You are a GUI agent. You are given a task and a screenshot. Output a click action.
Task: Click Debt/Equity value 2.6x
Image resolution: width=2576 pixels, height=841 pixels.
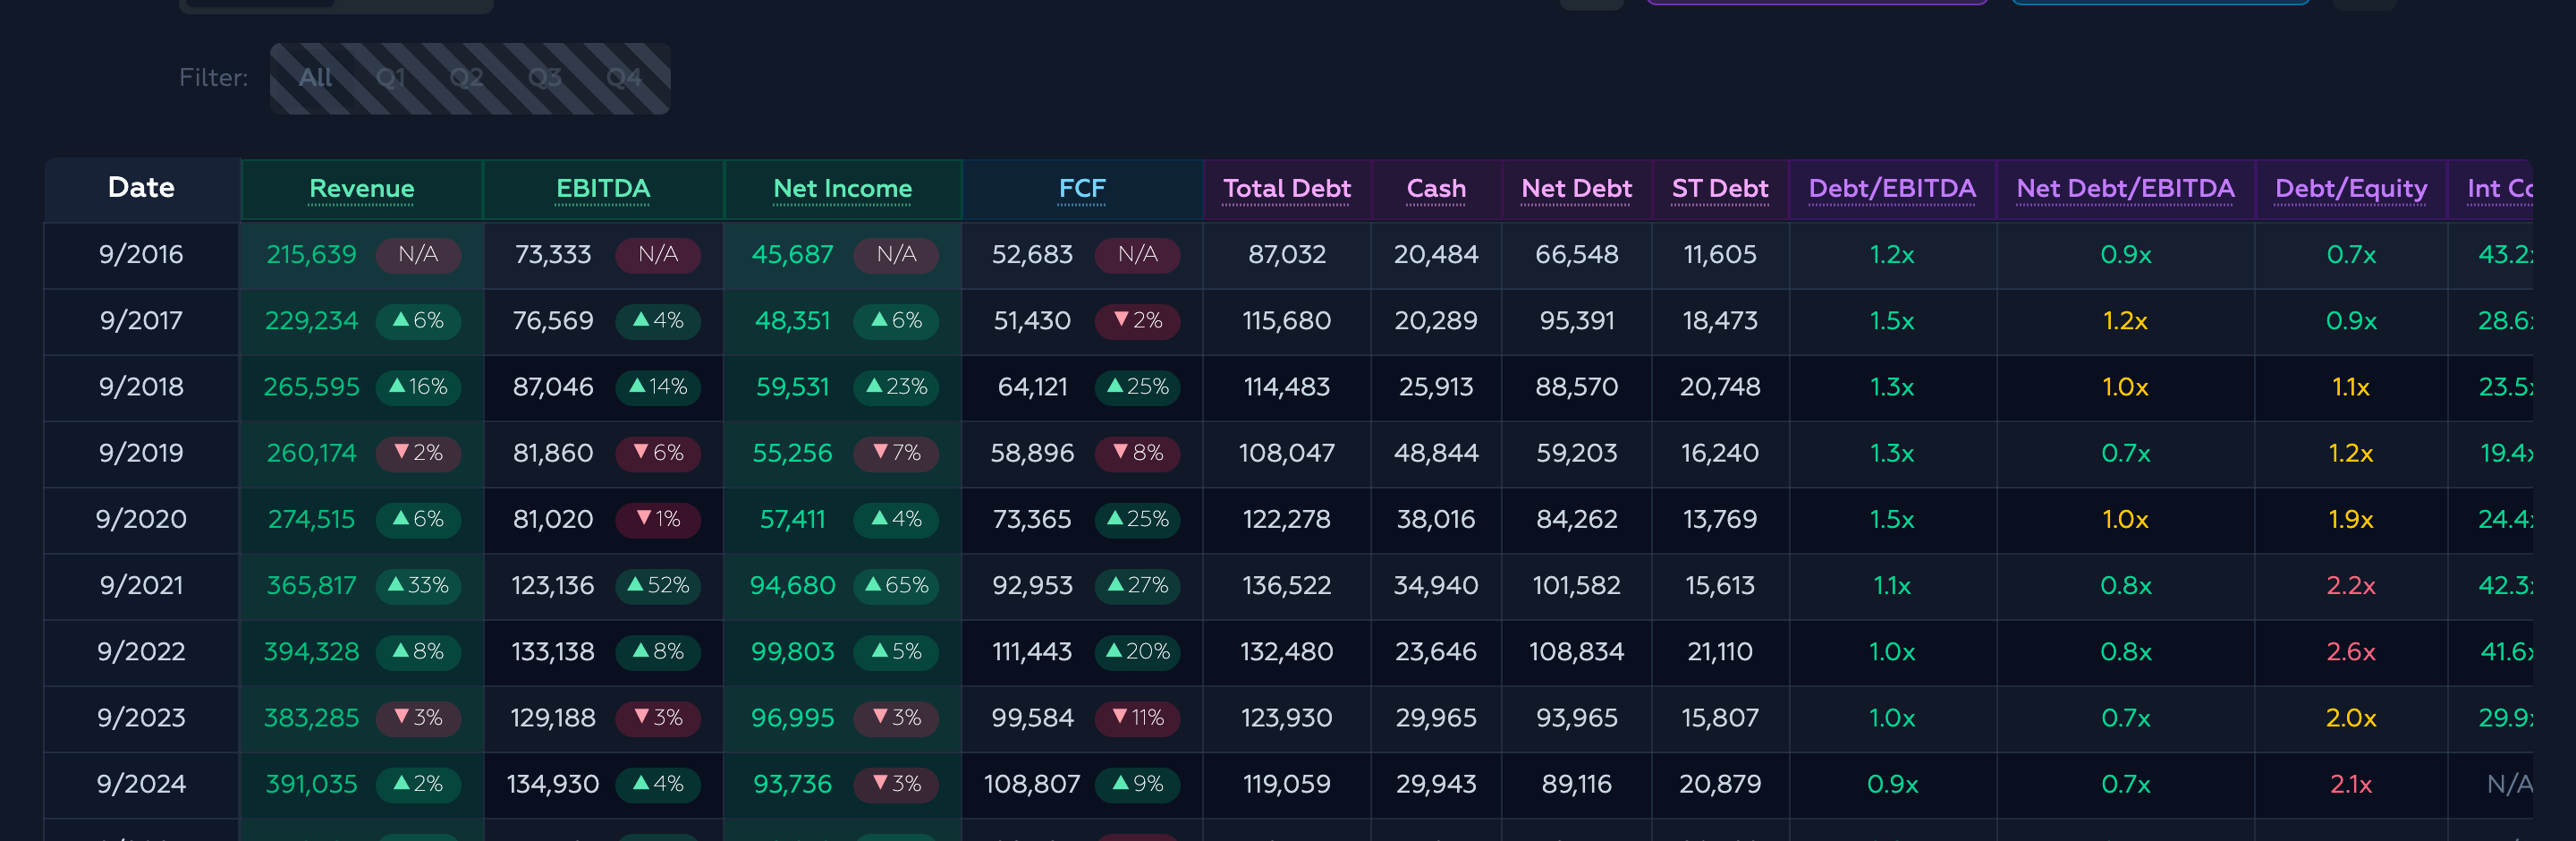pos(2351,651)
